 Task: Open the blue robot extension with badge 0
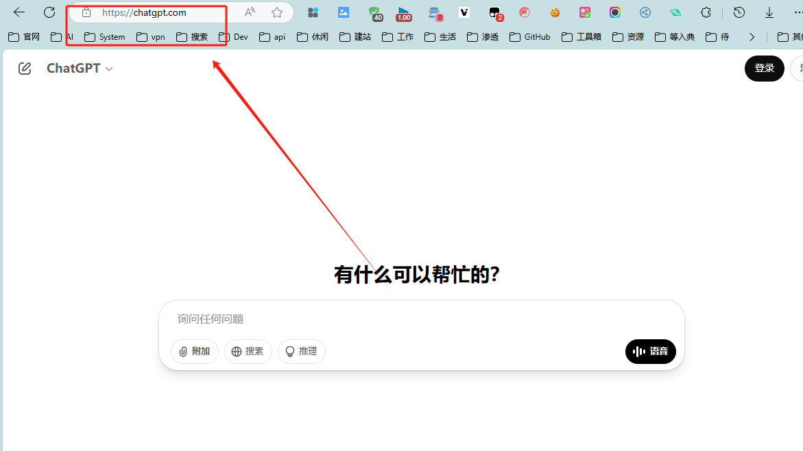pos(435,14)
